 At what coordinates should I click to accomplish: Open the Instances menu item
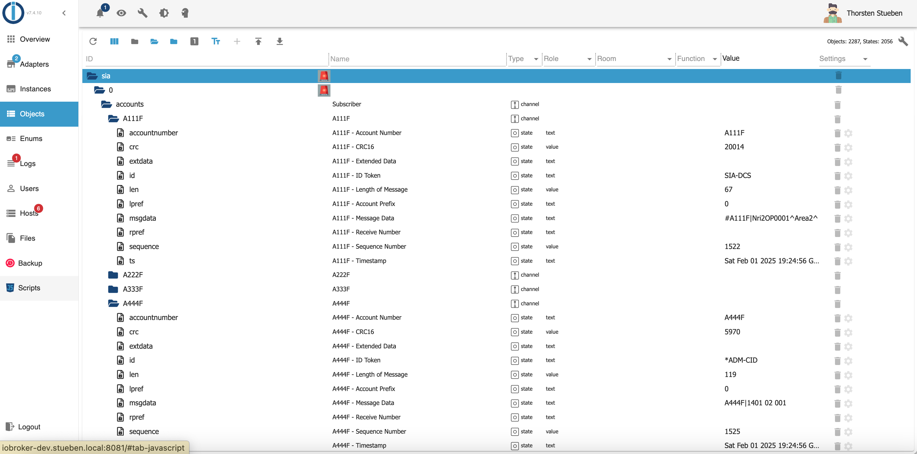point(35,89)
